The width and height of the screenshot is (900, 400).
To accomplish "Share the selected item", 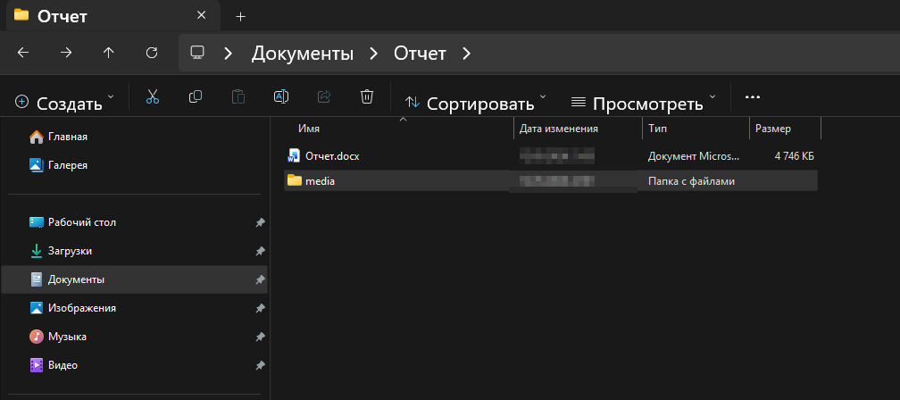I will coord(324,96).
